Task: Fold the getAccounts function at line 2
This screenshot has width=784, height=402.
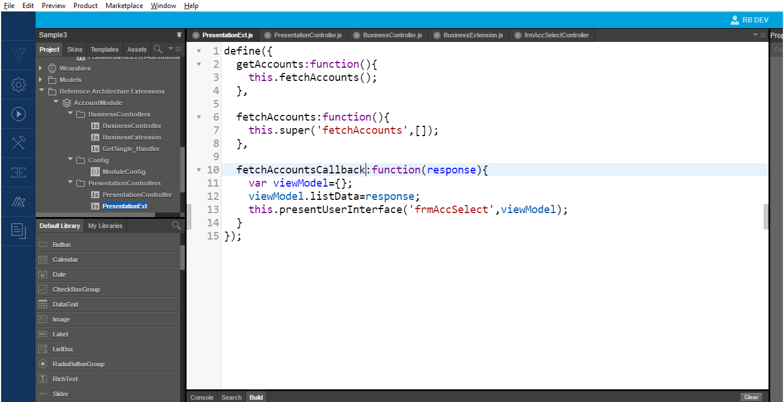Action: pos(199,64)
